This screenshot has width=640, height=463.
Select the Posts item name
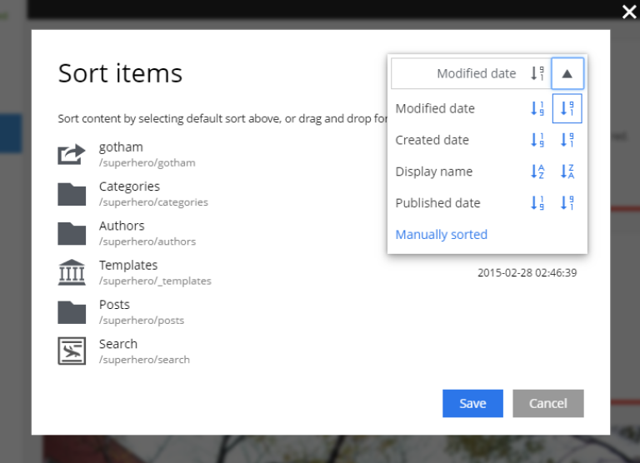114,305
